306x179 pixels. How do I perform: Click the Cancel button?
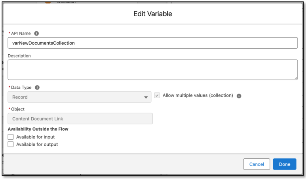tap(257, 164)
